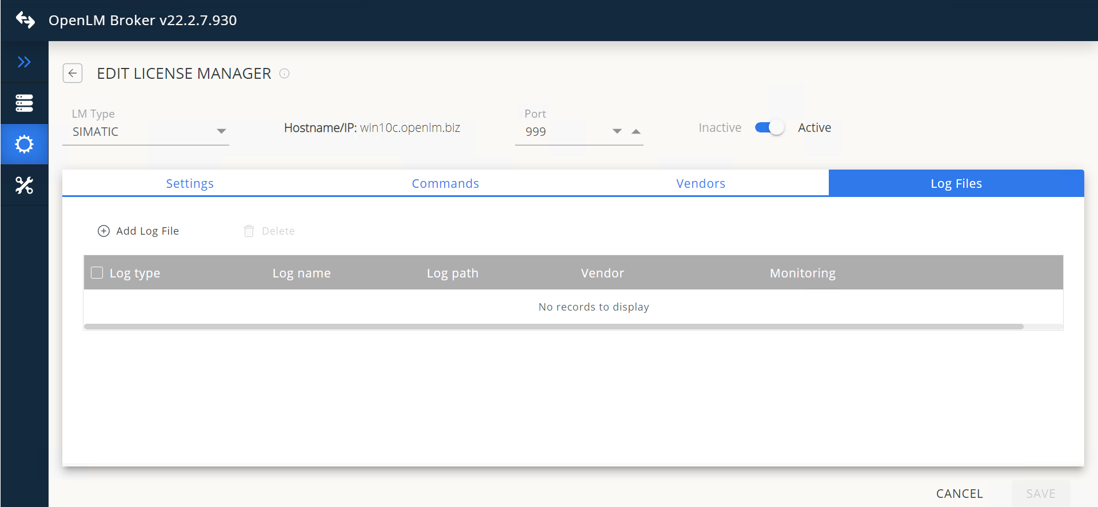Click the OpenLM Broker logo icon
The image size is (1098, 507).
pyautogui.click(x=25, y=20)
